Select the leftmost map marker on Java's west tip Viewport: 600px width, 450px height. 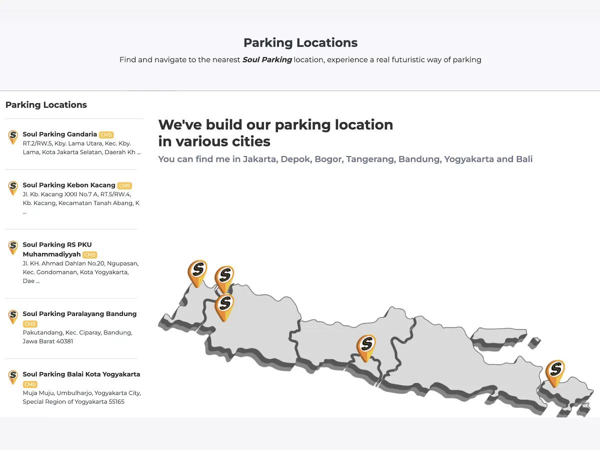click(197, 273)
